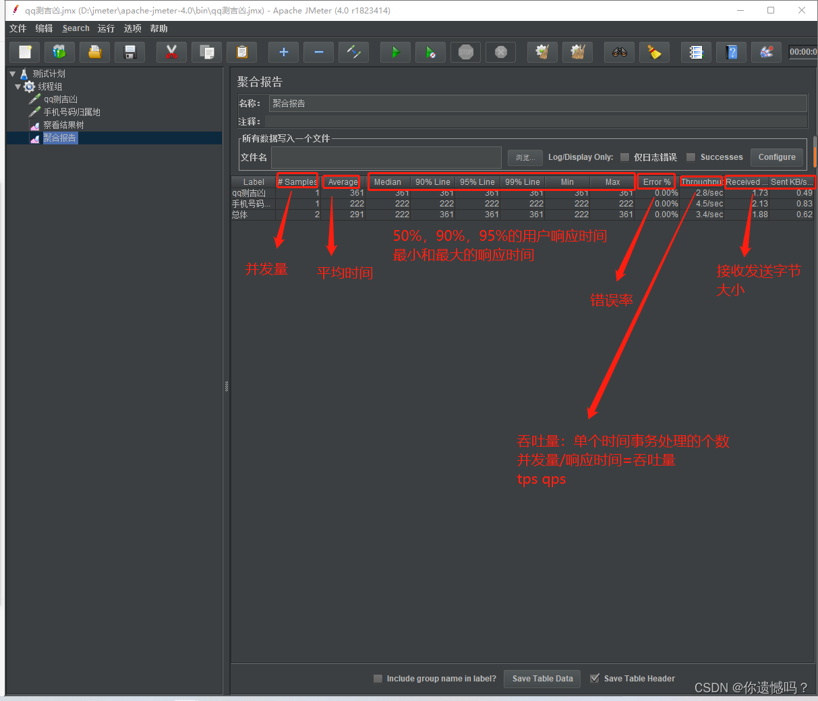Click the Error % column header
This screenshot has height=701, width=818.
(657, 182)
